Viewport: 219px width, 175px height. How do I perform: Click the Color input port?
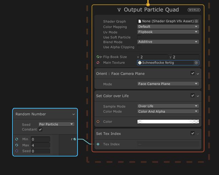98,122
